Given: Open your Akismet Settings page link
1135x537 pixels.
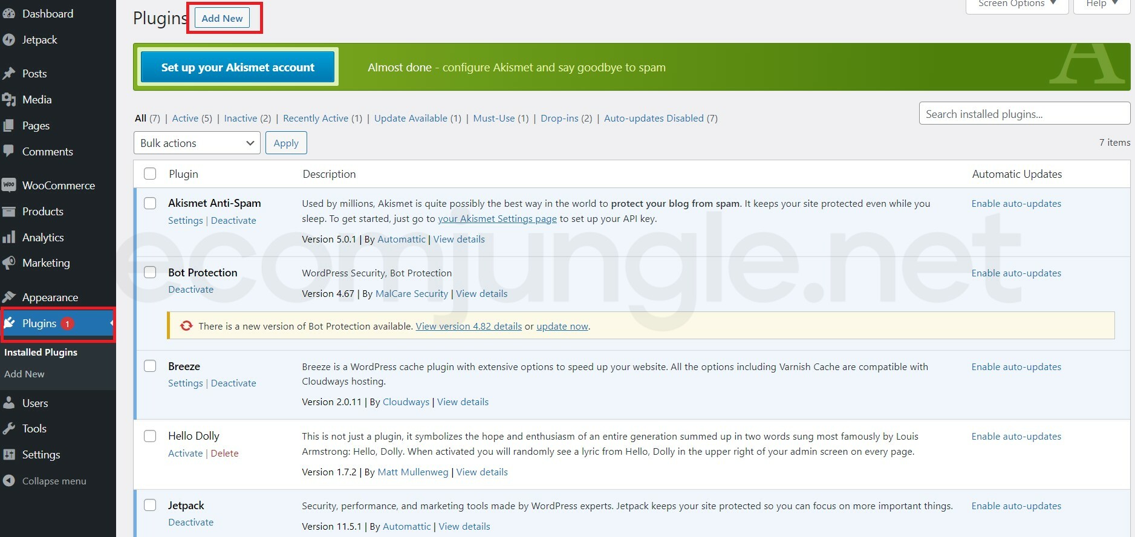Looking at the screenshot, I should click(x=497, y=219).
